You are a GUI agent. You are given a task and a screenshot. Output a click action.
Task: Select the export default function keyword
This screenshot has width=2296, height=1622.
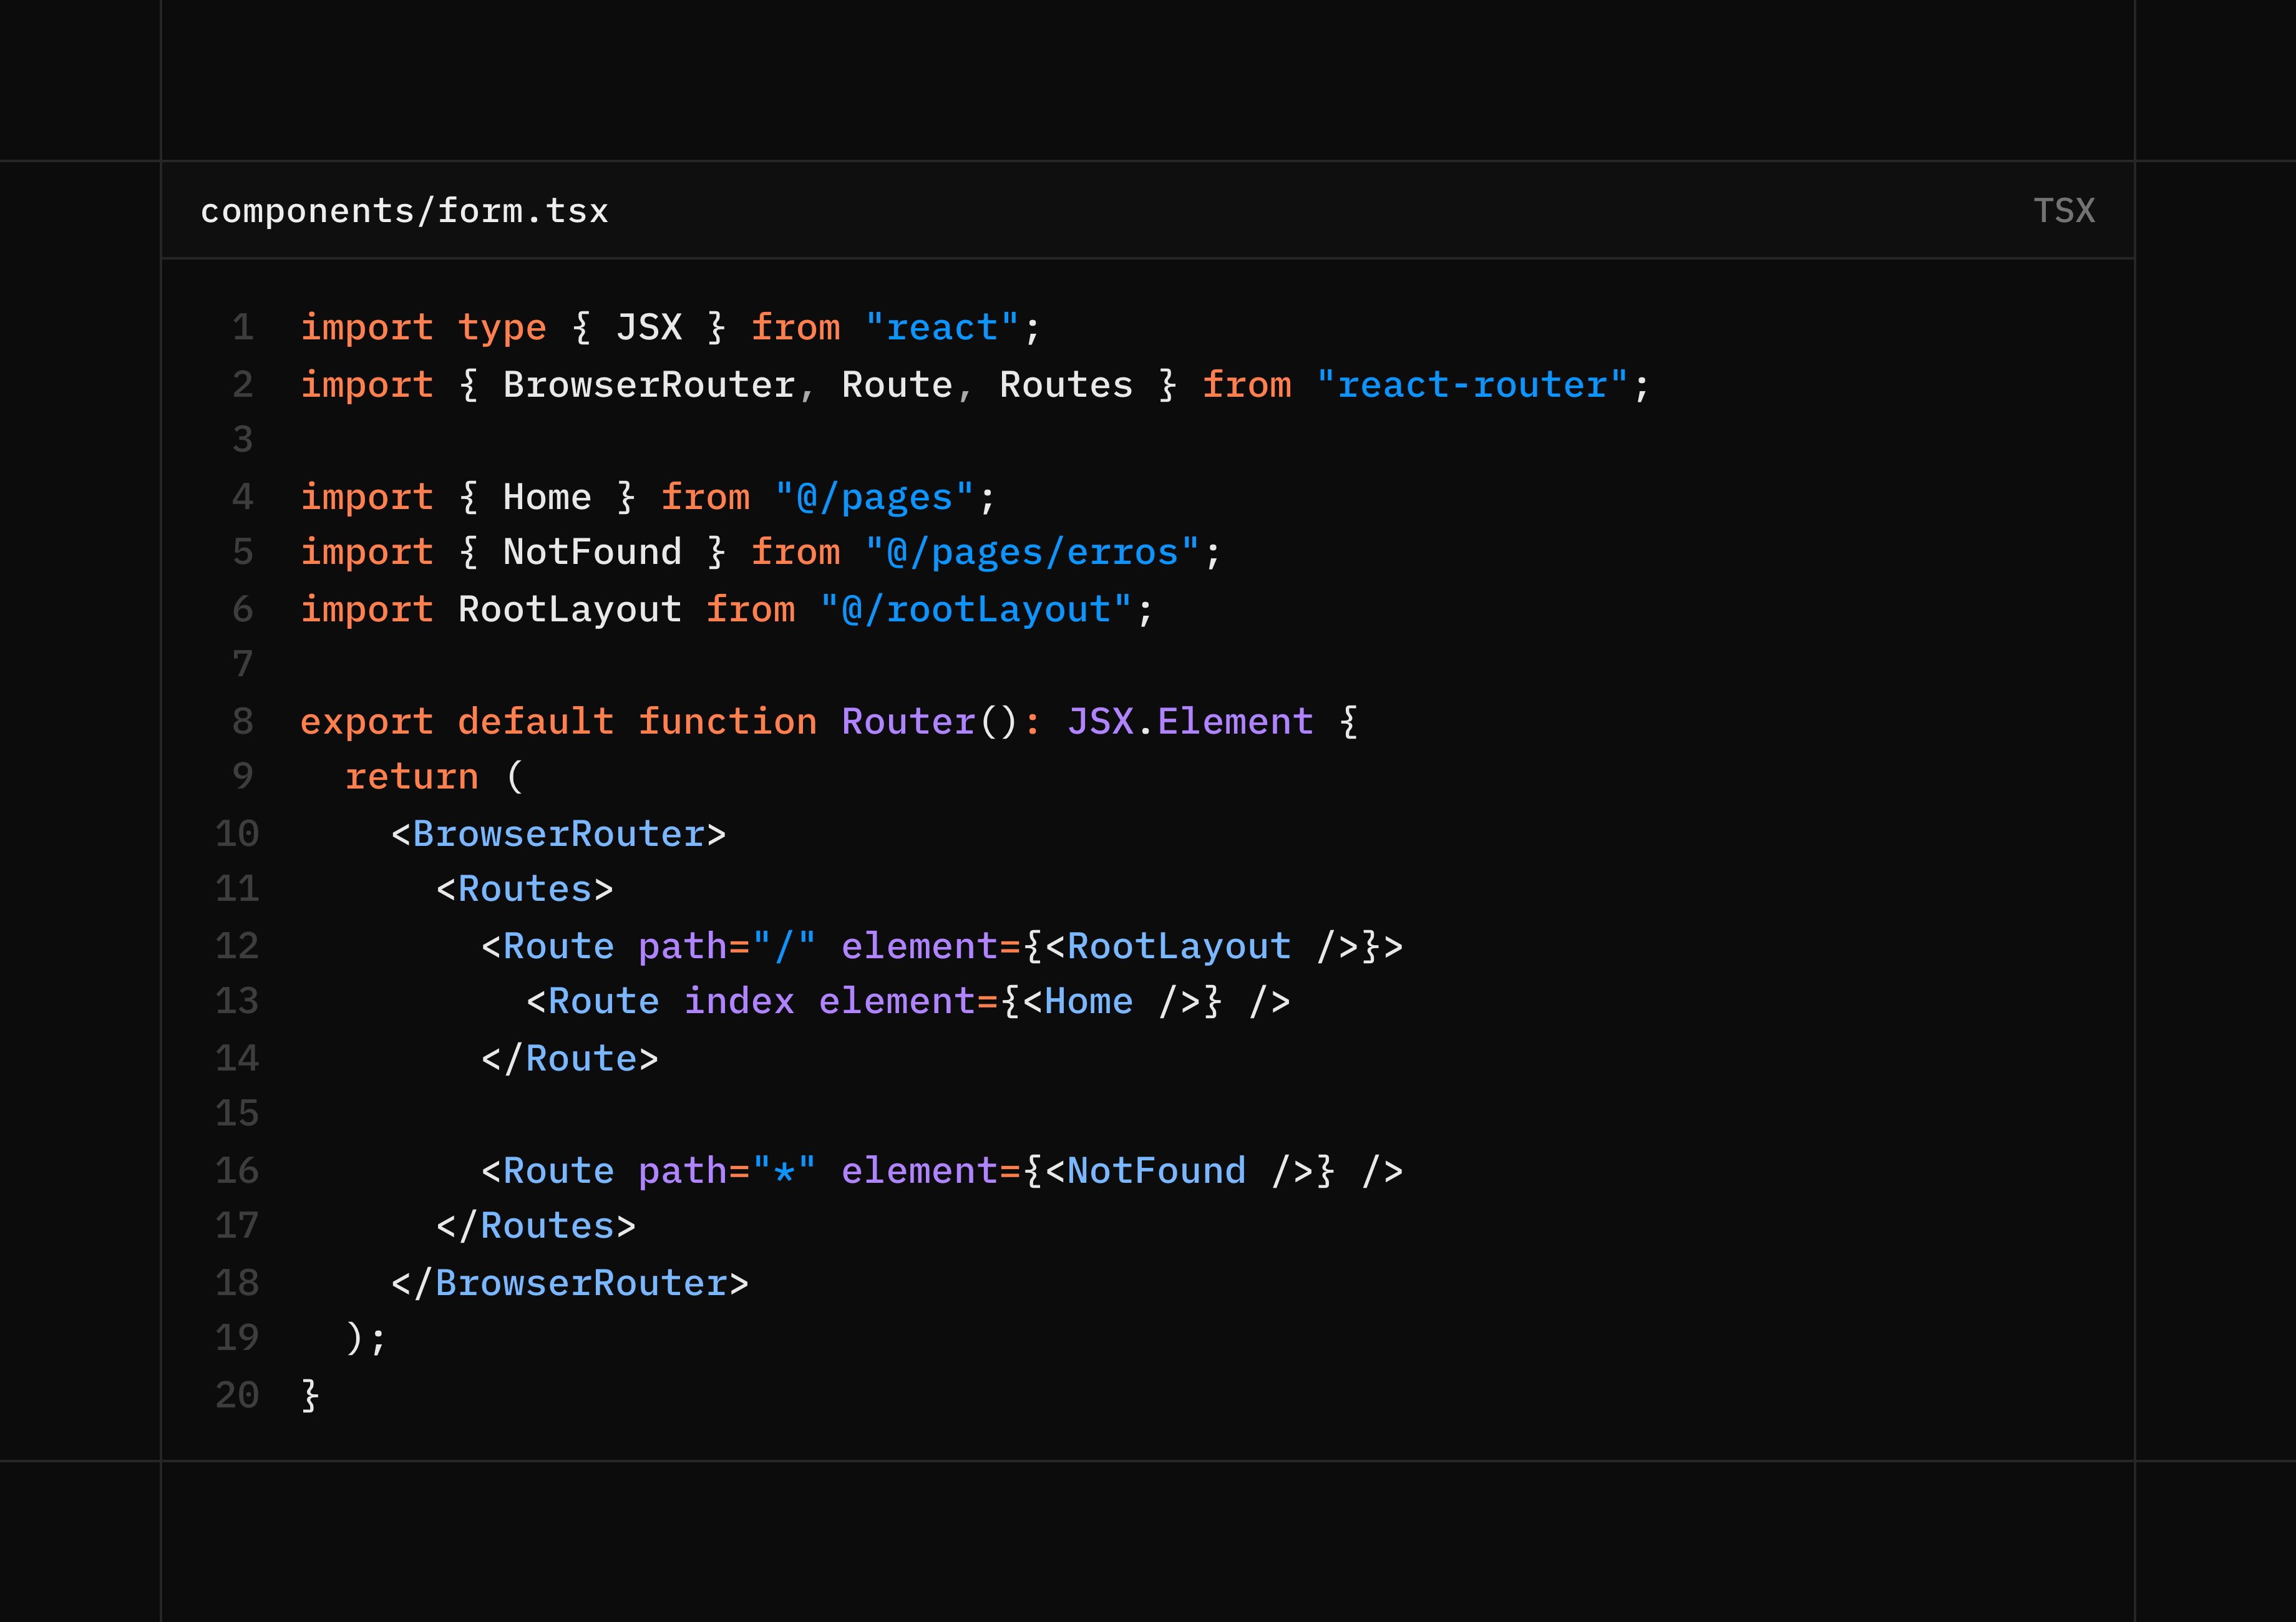[x=456, y=720]
